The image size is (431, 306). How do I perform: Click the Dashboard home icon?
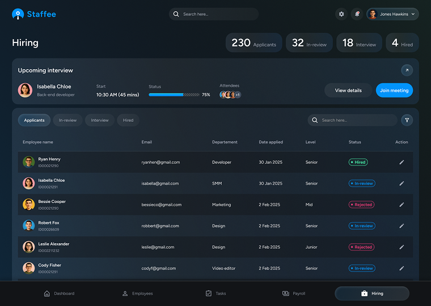click(x=47, y=294)
